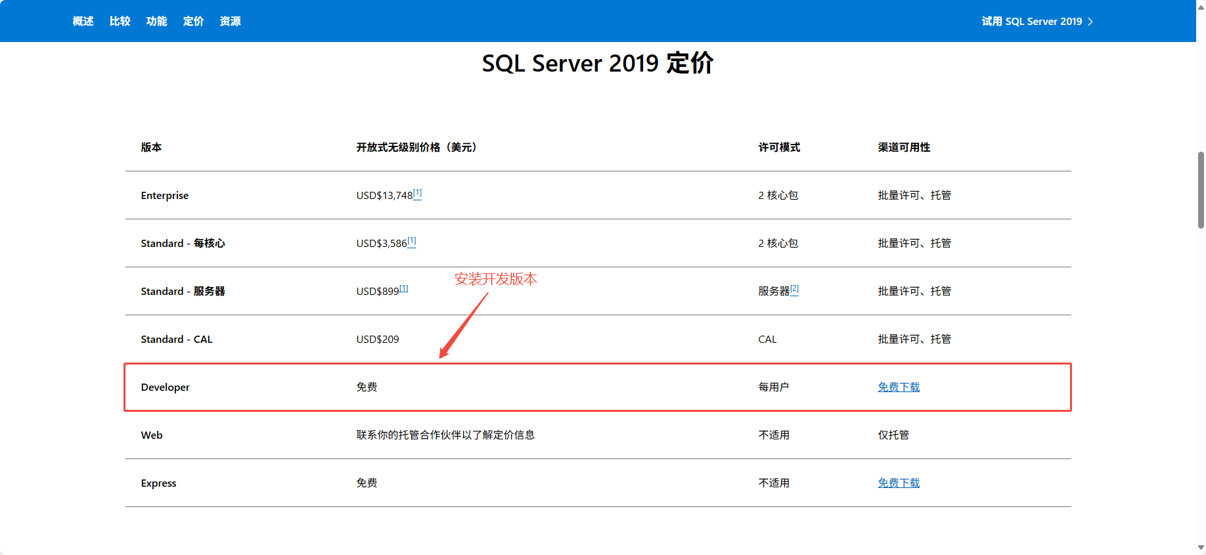
Task: Click the 开放式无级别价格（美元）column header
Action: tap(416, 147)
